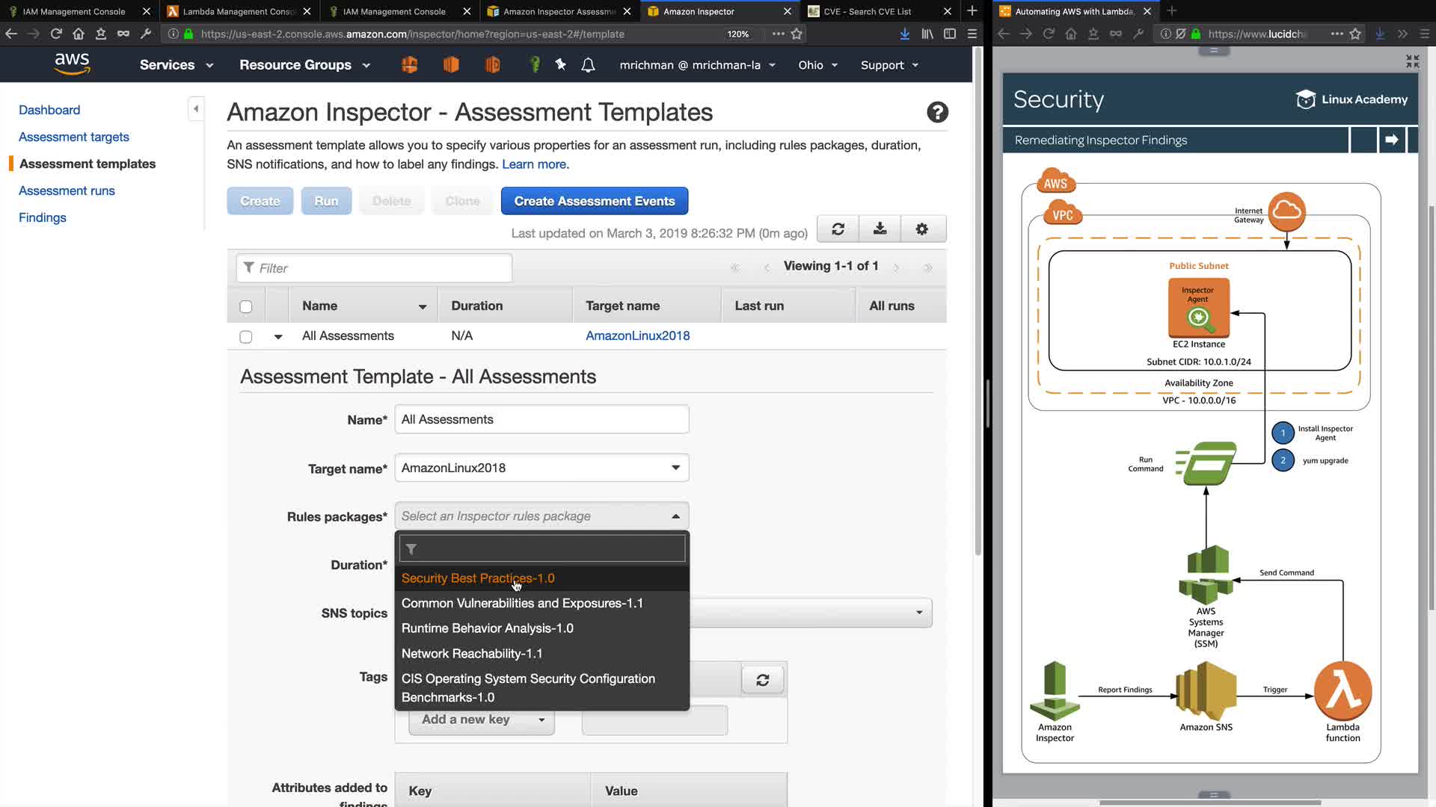The width and height of the screenshot is (1436, 807).
Task: Open the AmazonLinux2018 target link
Action: click(x=637, y=336)
